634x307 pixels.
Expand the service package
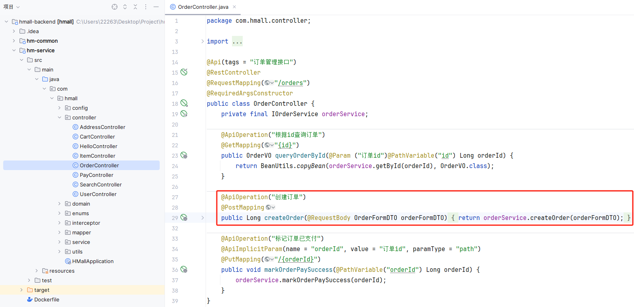click(59, 242)
